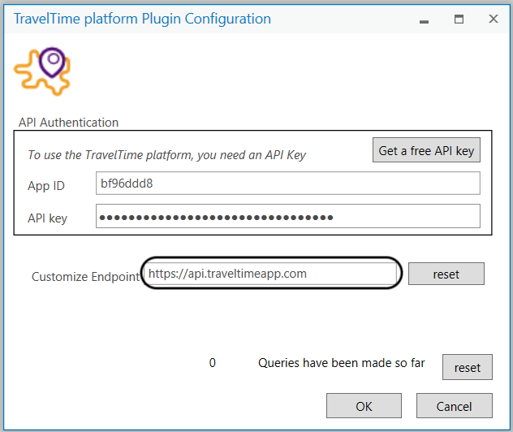The height and width of the screenshot is (432, 513).
Task: Maximize the Plugin Configuration window
Action: (x=459, y=19)
